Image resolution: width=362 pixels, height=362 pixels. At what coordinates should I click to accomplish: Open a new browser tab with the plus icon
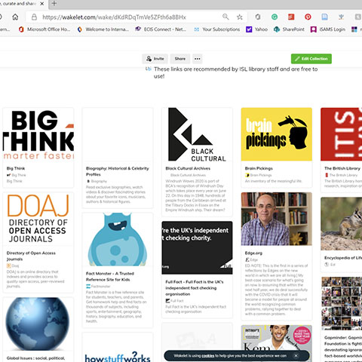pos(54,4)
